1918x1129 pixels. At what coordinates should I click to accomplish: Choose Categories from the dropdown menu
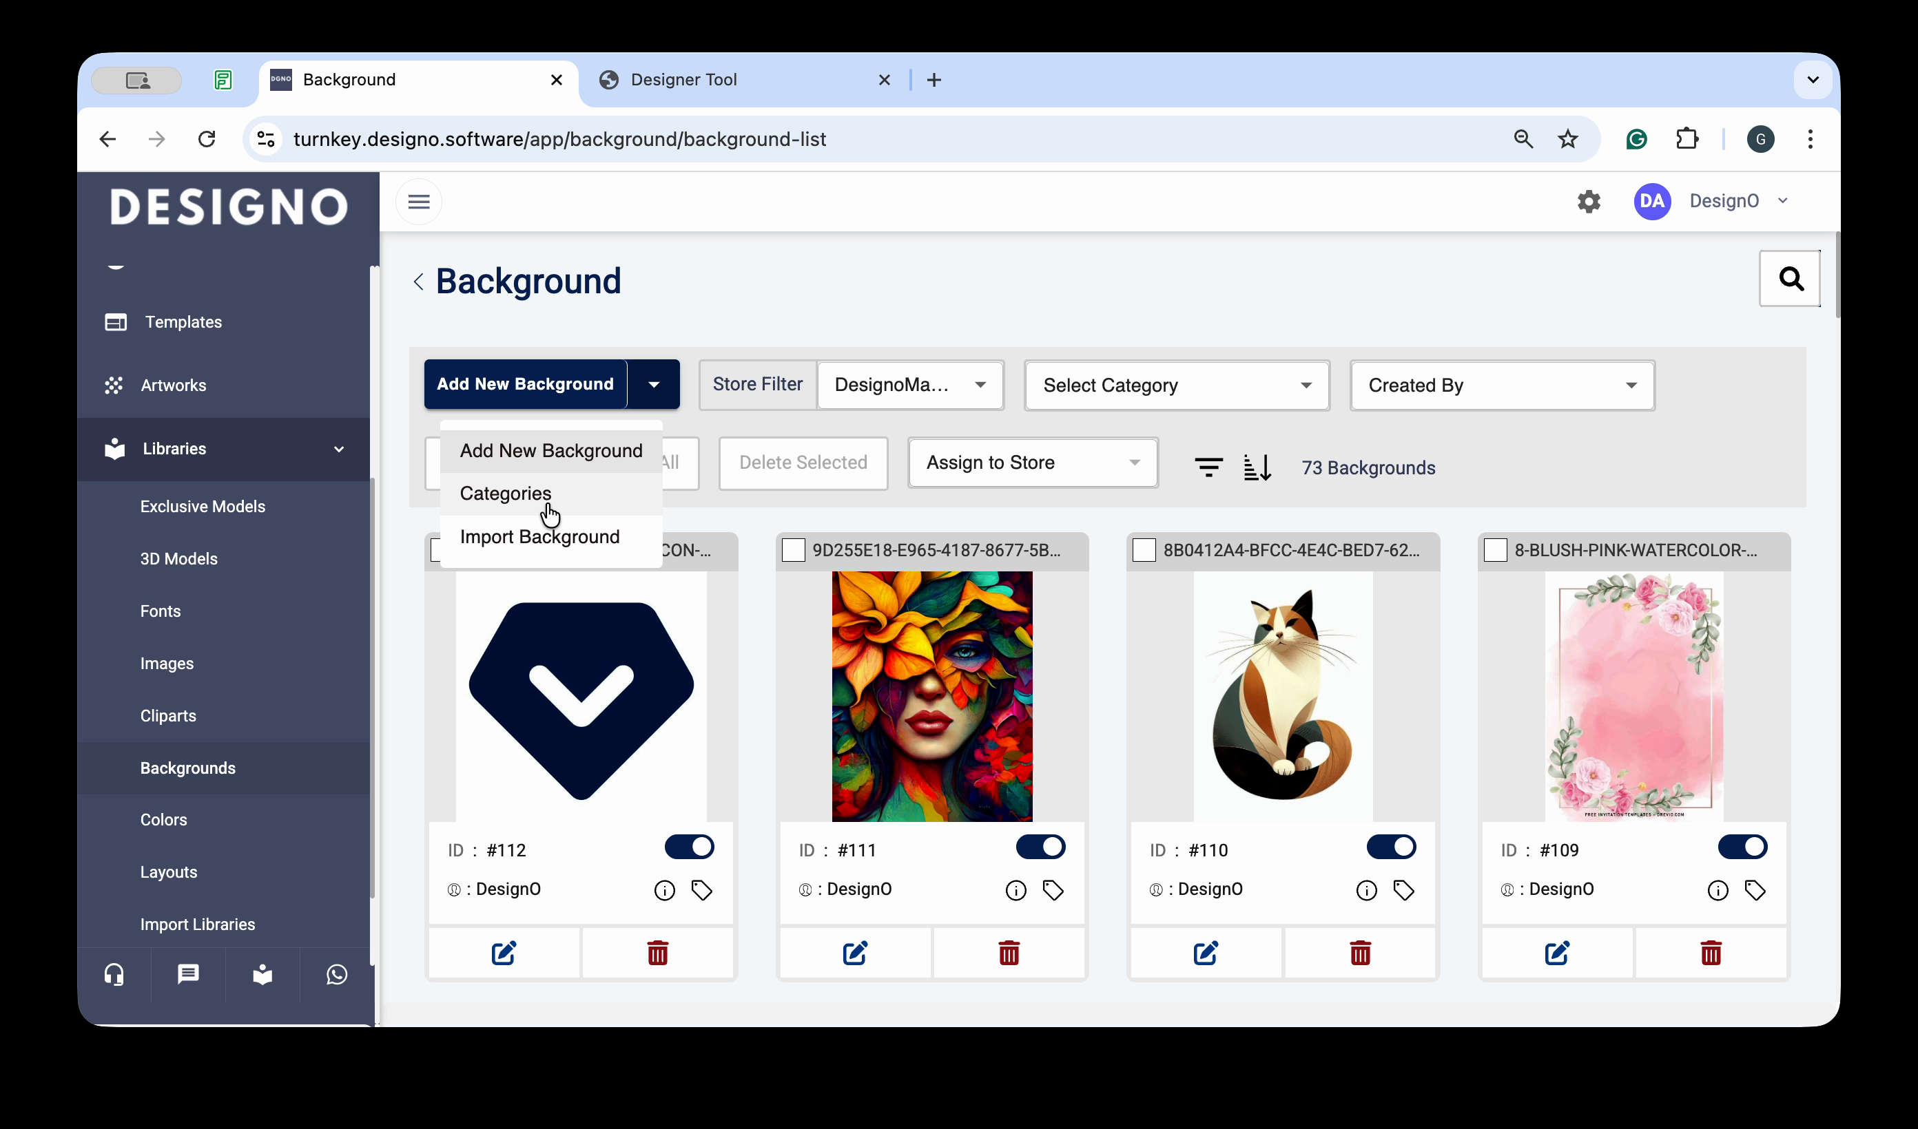[x=506, y=494]
